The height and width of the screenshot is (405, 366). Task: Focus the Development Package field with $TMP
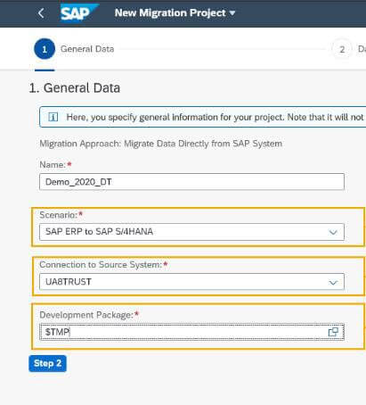pos(191,332)
